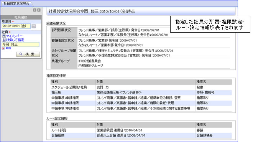Run the 検索 button

(28, 54)
